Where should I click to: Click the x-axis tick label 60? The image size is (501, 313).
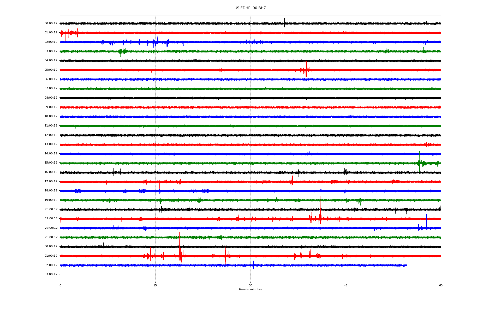coord(441,286)
